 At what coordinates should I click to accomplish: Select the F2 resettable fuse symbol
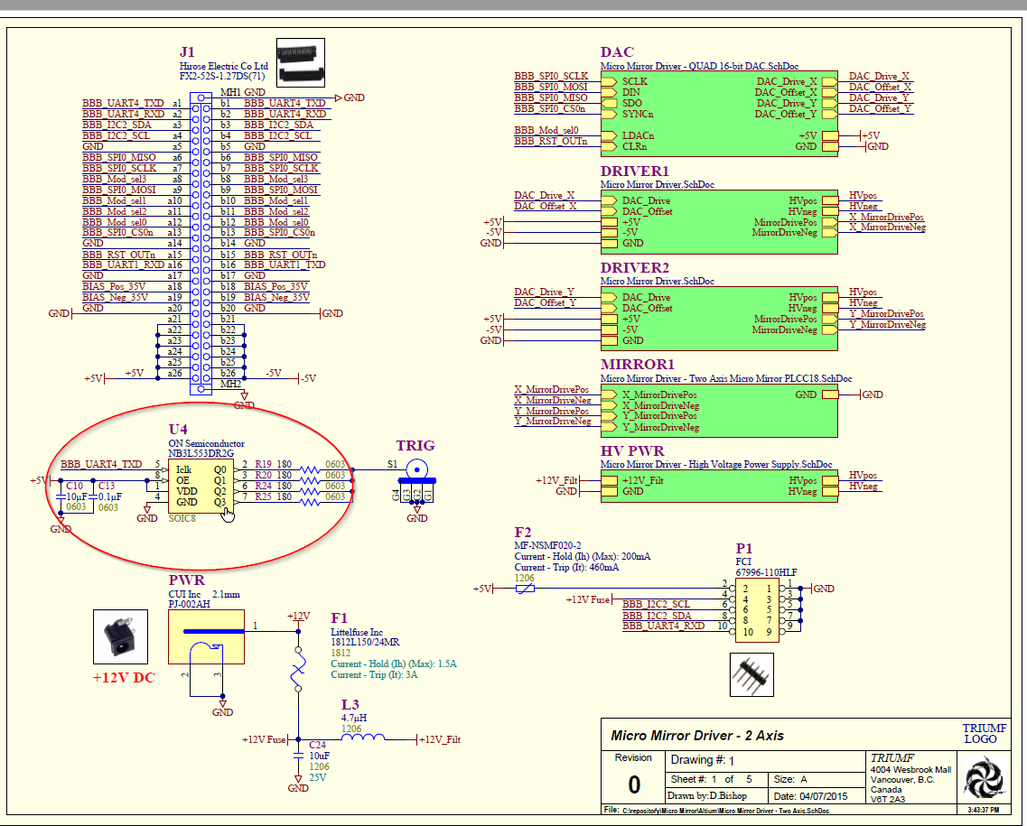tap(525, 589)
